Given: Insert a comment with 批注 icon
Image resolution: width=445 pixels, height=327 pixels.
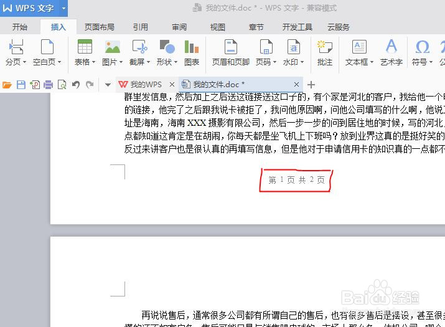Looking at the screenshot, I should coord(325,47).
